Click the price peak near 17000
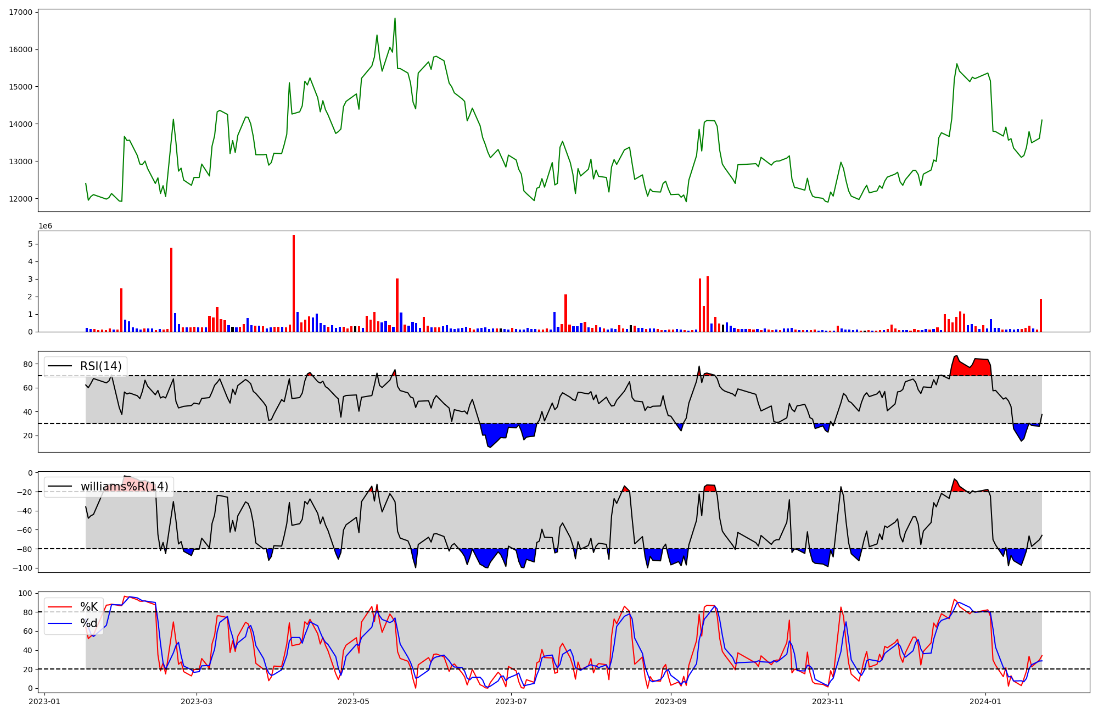 [395, 19]
